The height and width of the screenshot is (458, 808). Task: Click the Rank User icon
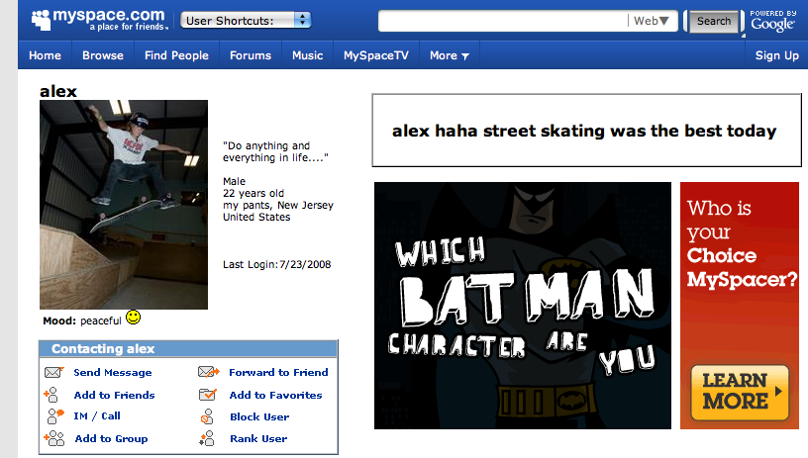[x=208, y=438]
